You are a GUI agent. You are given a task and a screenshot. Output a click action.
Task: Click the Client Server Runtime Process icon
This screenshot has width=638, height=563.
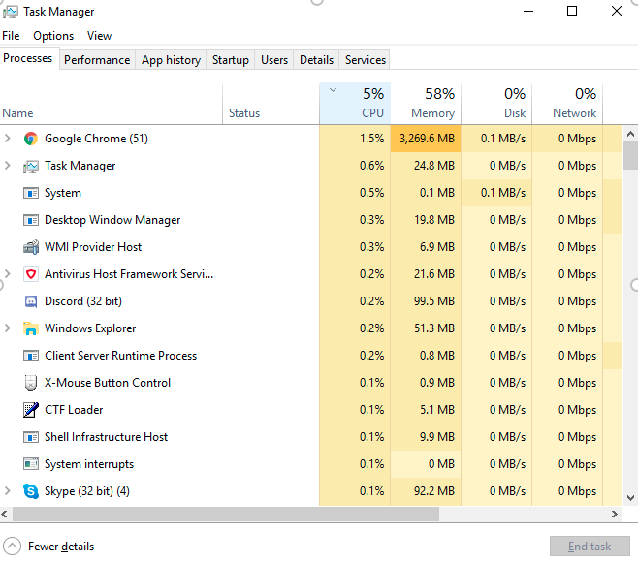tap(31, 356)
